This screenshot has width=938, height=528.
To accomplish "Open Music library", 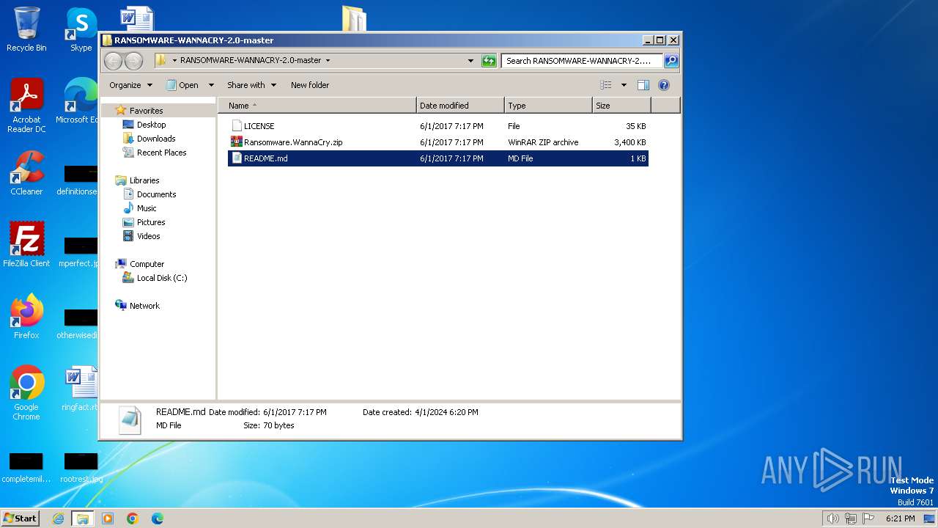I will [147, 208].
